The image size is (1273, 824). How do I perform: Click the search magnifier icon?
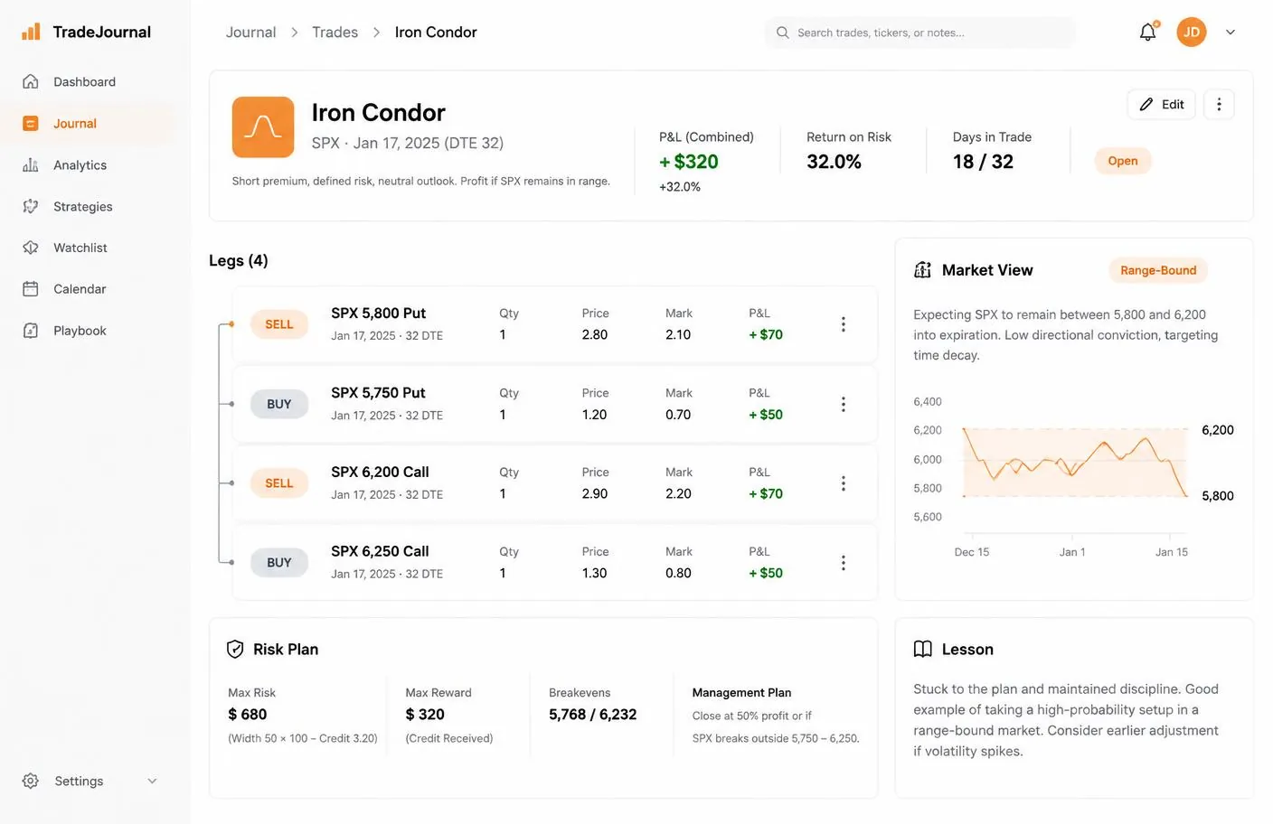pyautogui.click(x=782, y=33)
